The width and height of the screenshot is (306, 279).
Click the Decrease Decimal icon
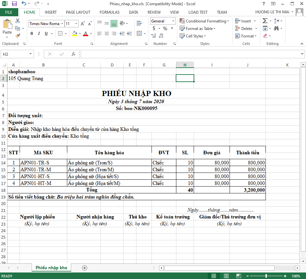tap(161, 35)
